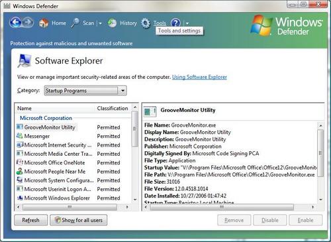Click the program list scroll down arrow
Viewport: 331px width, 242px height.
(135, 200)
